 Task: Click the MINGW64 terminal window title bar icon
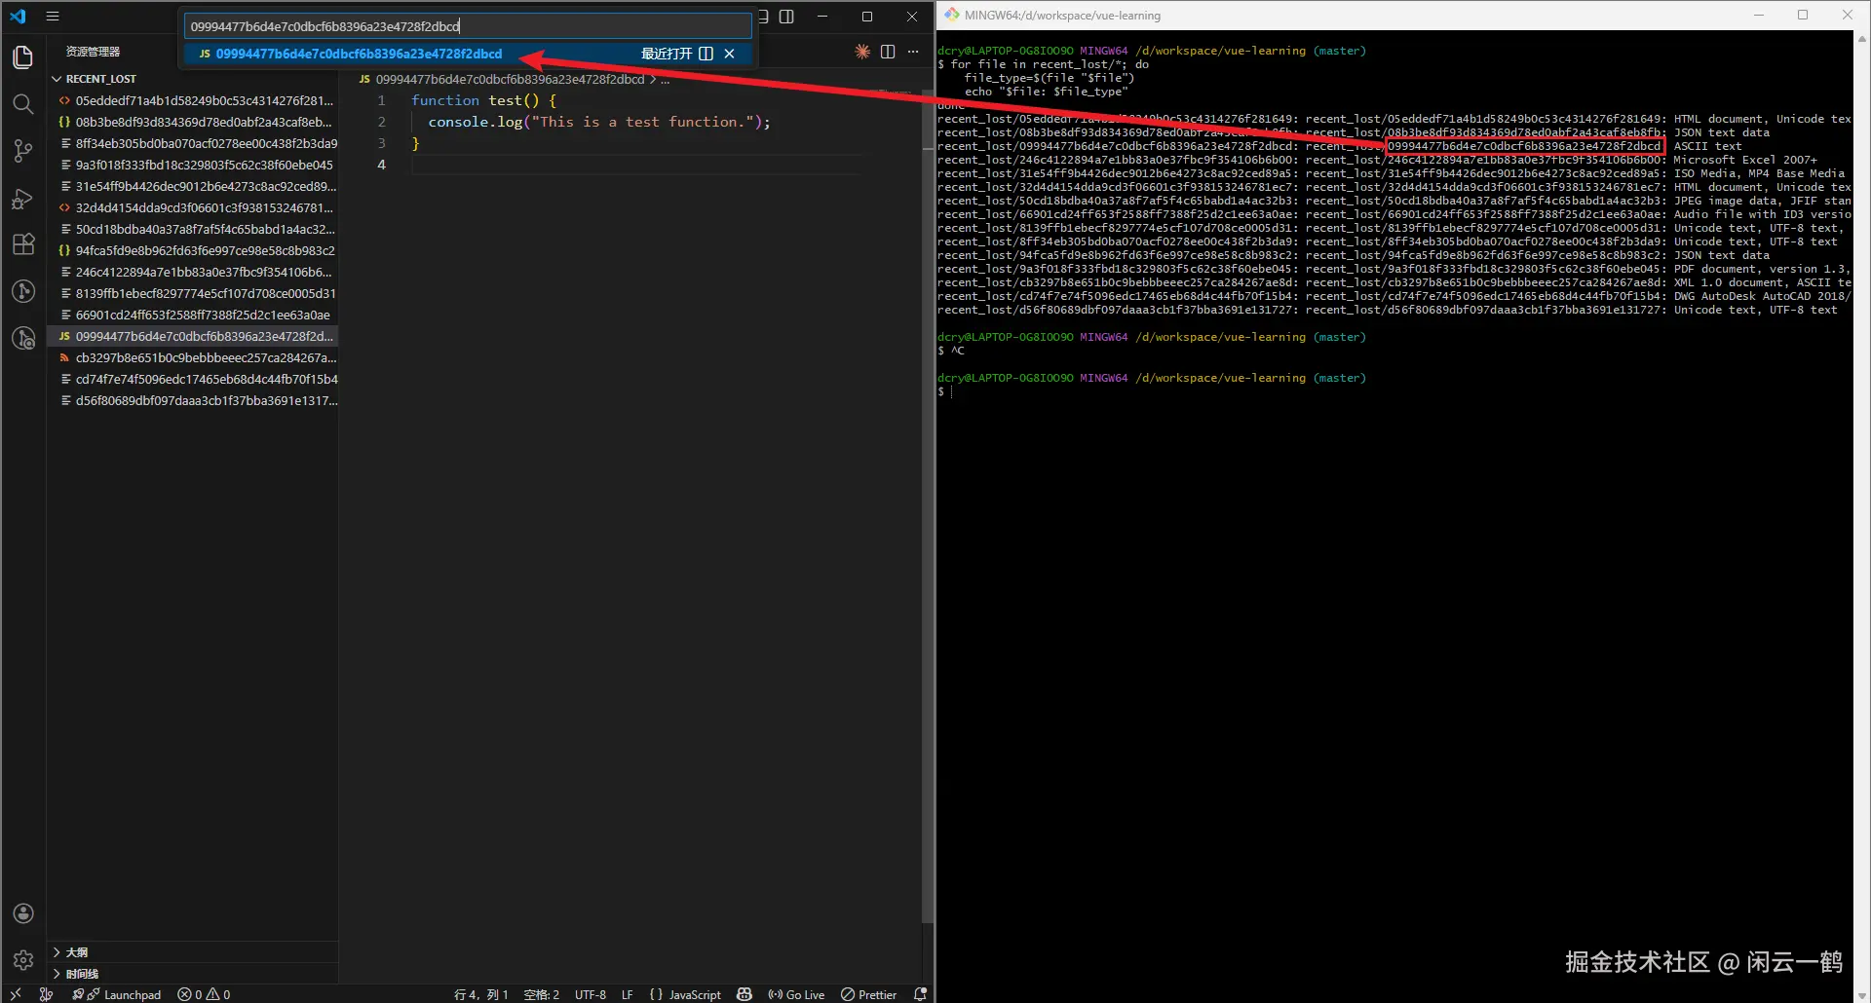[951, 15]
